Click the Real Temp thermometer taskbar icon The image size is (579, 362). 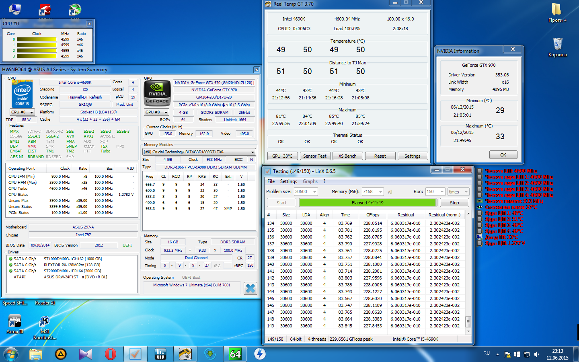pos(185,354)
